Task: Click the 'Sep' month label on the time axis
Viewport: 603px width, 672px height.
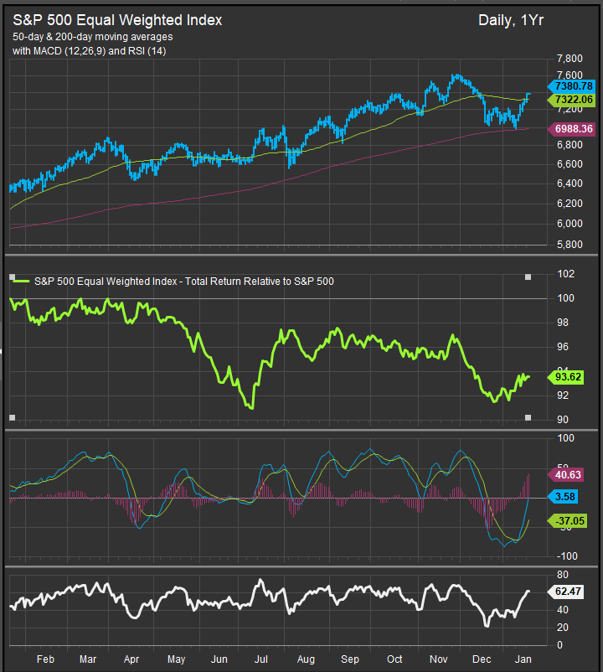Action: 350,659
